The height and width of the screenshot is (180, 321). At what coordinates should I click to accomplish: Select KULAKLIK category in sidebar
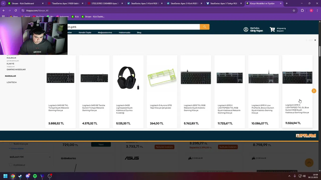click(x=11, y=58)
